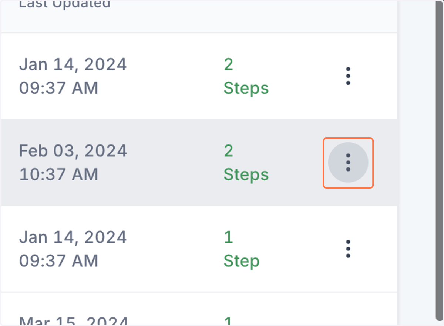
Task: Click the number 1 above Step
Action: [x=229, y=237]
